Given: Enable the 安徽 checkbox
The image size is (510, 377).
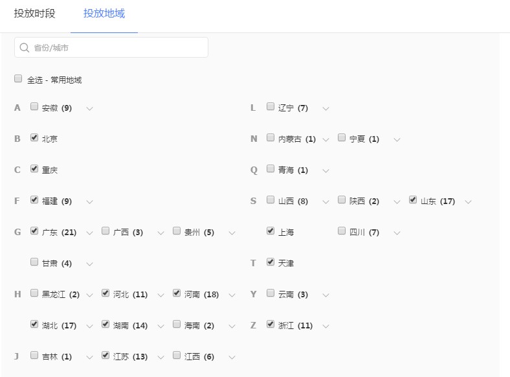Looking at the screenshot, I should tap(34, 106).
